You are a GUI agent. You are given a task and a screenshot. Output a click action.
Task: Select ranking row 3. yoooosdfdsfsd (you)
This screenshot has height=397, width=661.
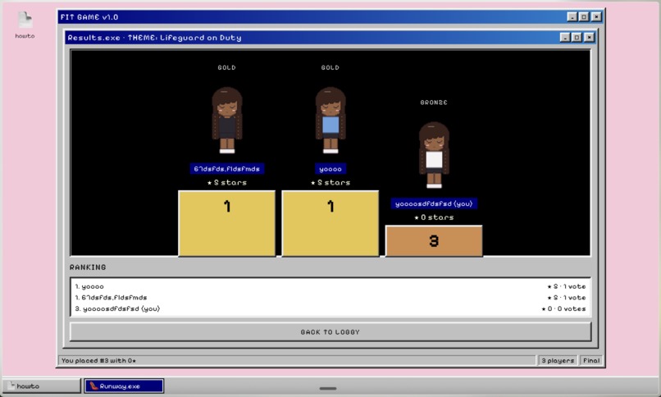pos(330,308)
